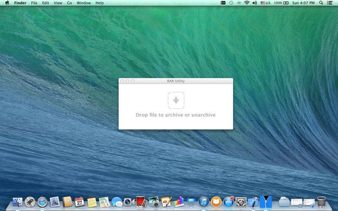Launch Launchpad rocket icon in the Dock

(x=30, y=202)
